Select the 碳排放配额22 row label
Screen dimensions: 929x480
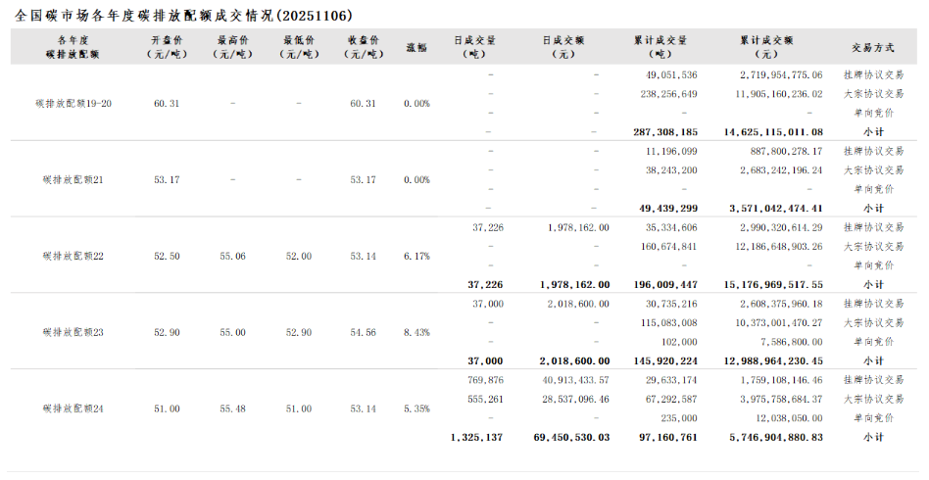tap(73, 256)
